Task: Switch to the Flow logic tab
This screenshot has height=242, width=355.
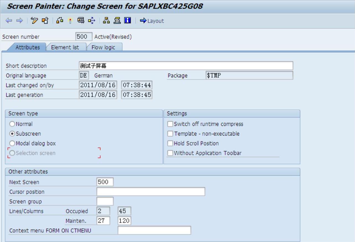Action: (x=103, y=47)
